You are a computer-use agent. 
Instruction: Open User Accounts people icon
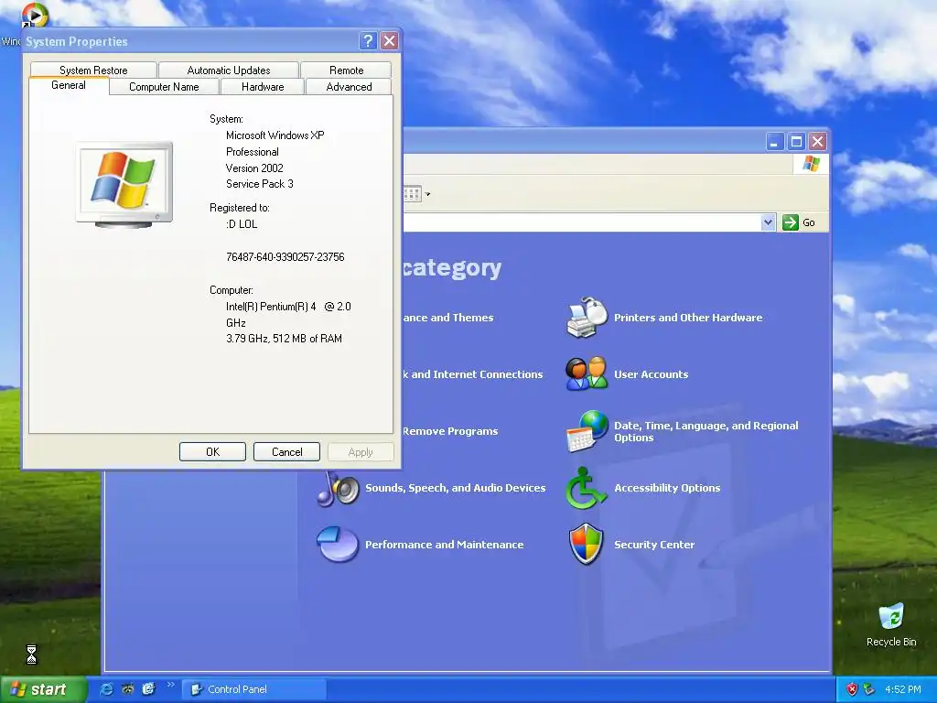pos(587,373)
